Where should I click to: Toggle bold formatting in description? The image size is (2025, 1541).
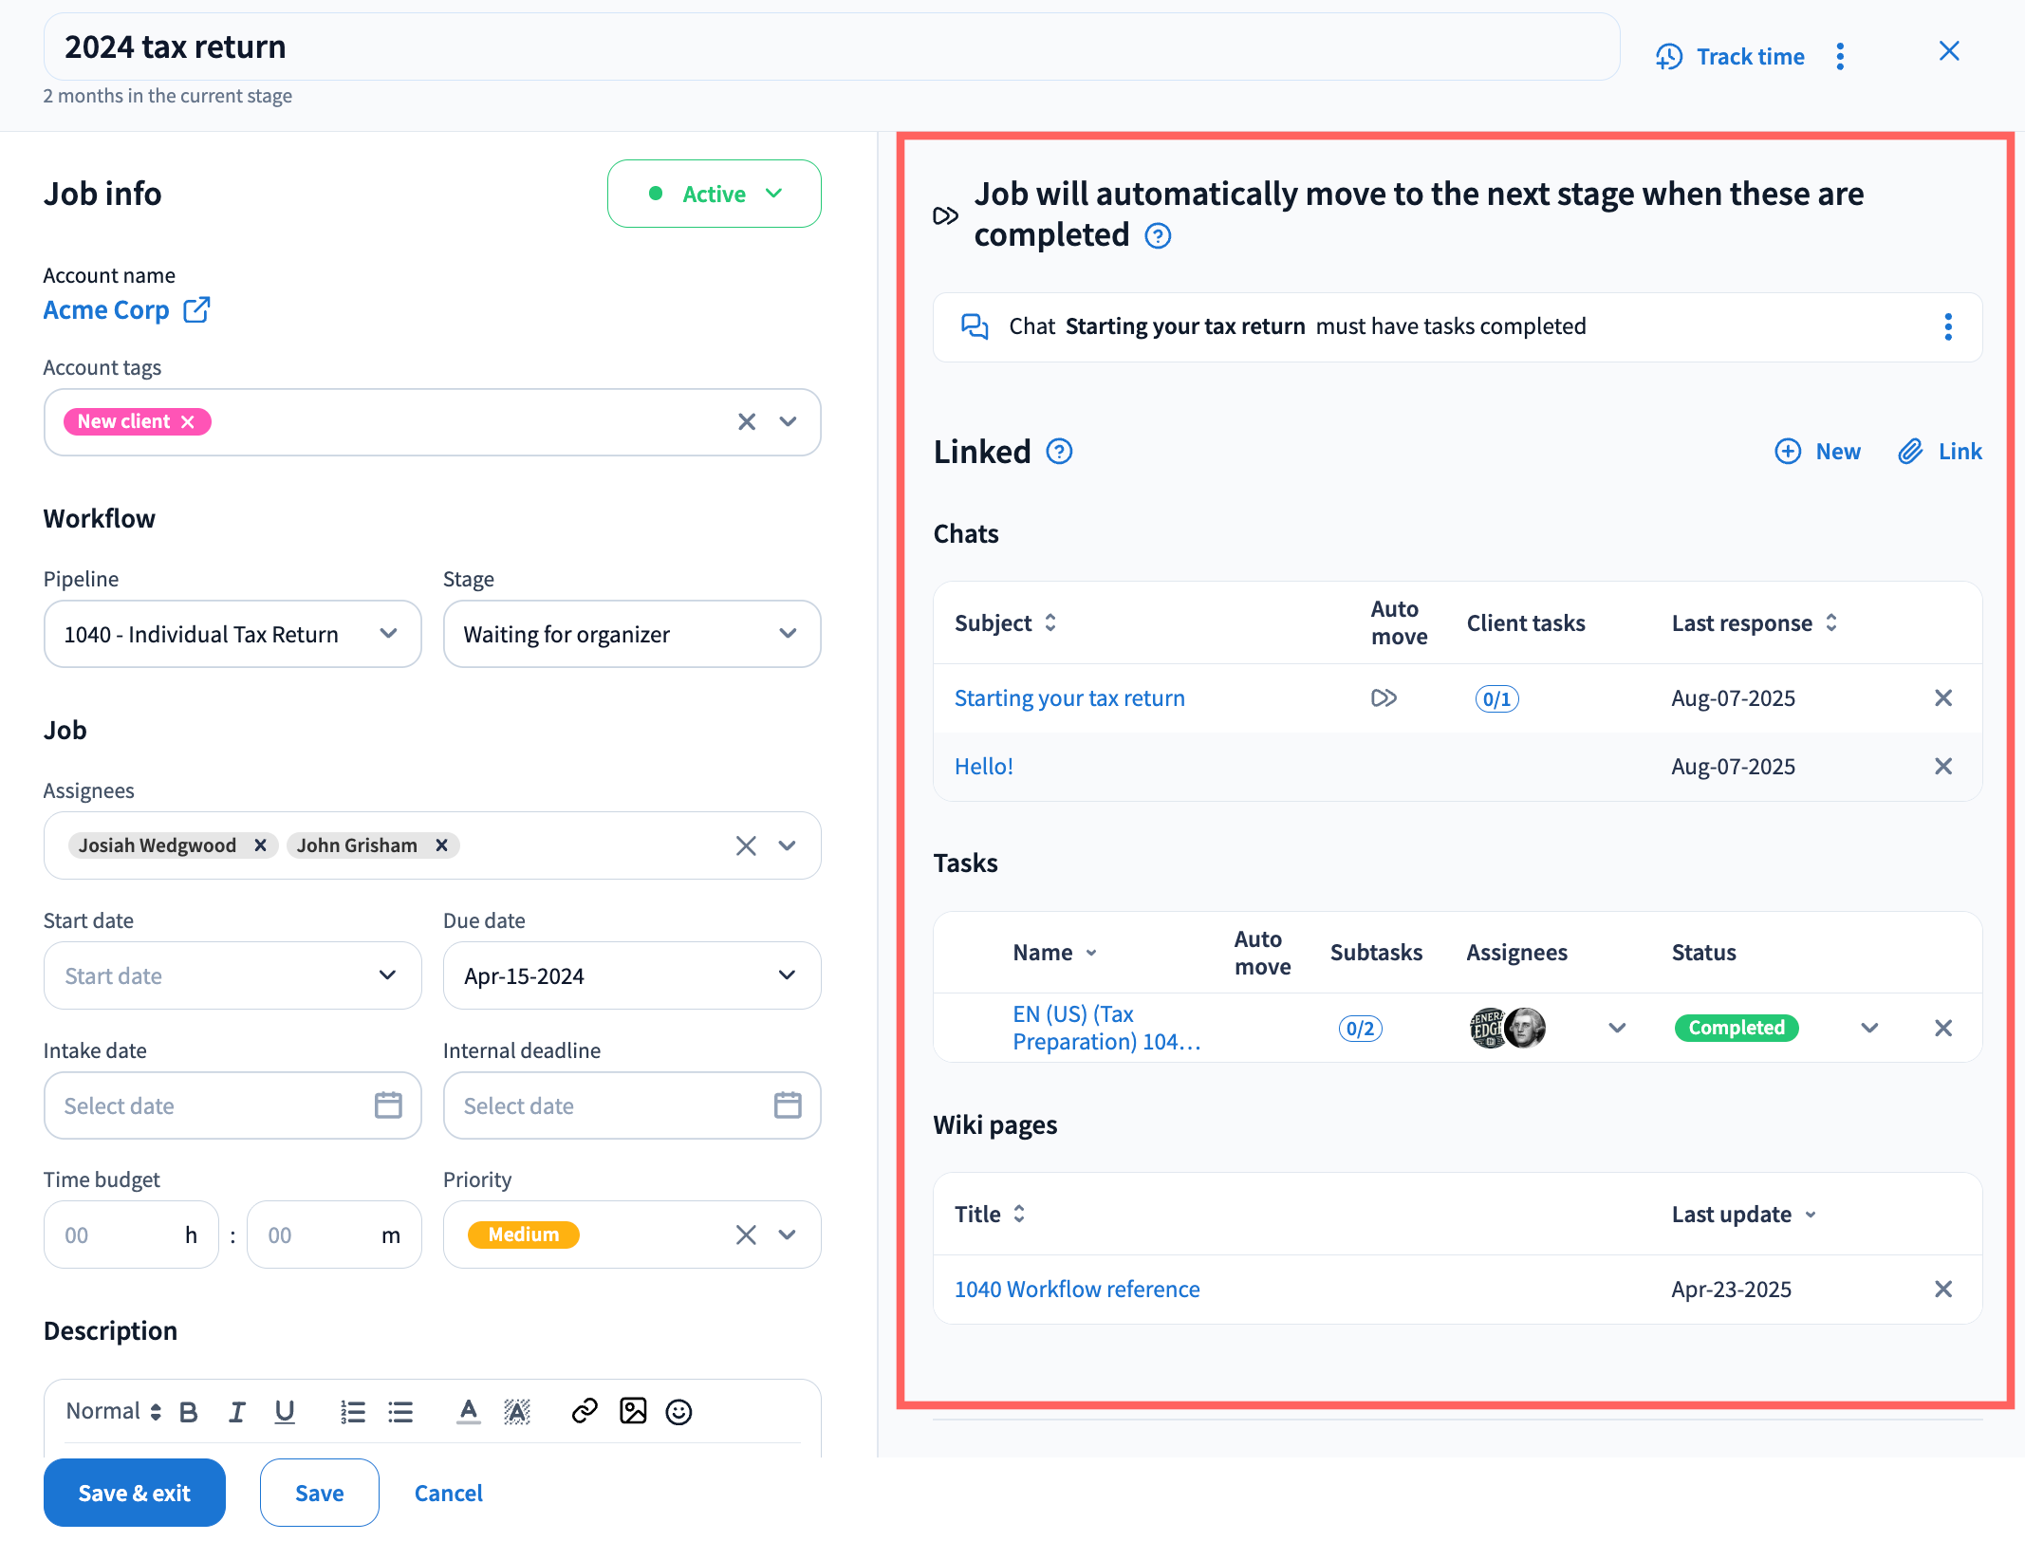[x=189, y=1412]
